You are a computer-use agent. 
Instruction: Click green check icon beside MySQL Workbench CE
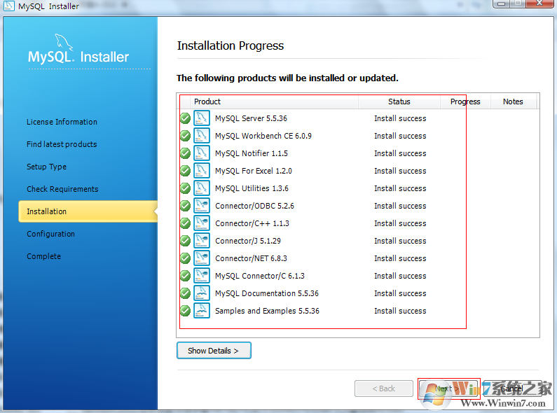click(185, 136)
